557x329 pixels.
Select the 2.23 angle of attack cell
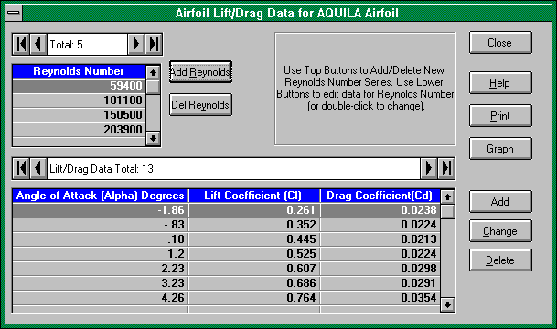(x=101, y=269)
